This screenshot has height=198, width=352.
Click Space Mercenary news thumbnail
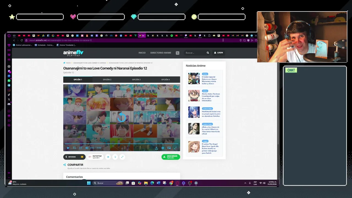[194, 78]
